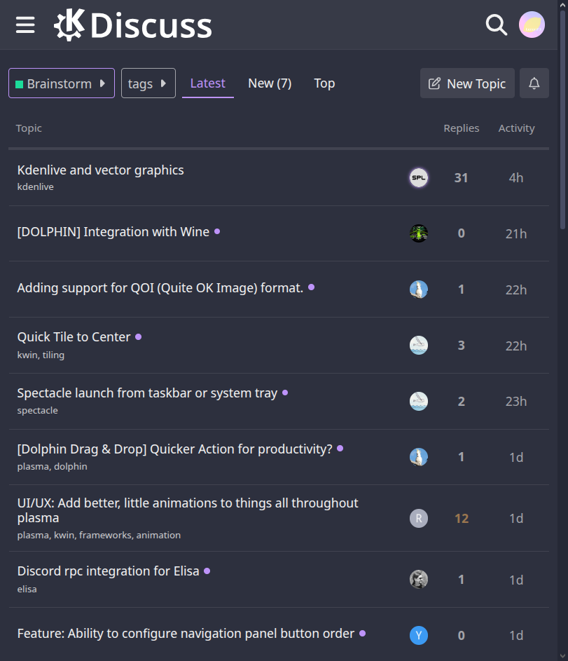Screen dimensions: 568x661
Task: Click poster avatar for DOLPHIN Wine topic
Action: coord(419,233)
